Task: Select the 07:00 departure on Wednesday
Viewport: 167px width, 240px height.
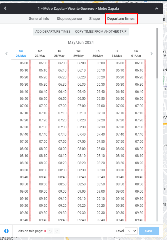Action: (81, 106)
